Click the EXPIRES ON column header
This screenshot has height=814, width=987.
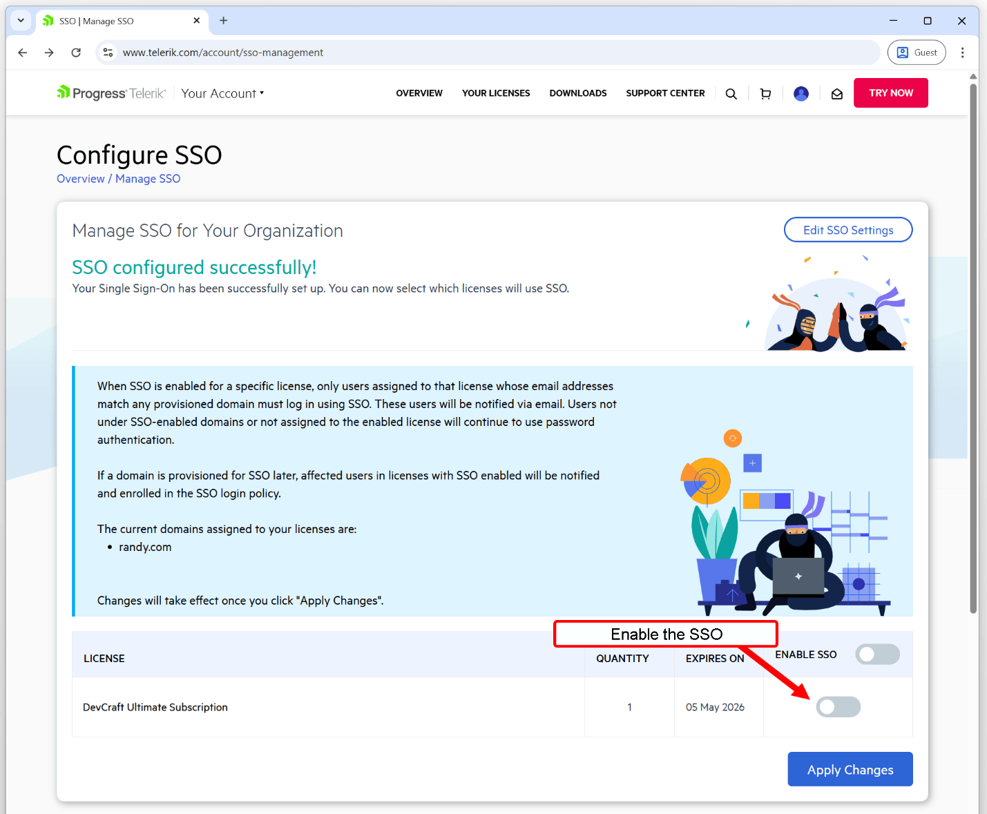coord(715,659)
